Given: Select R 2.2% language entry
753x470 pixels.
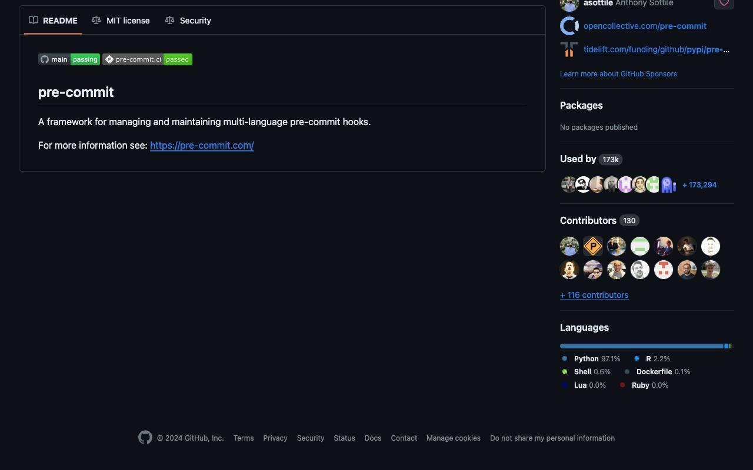Looking at the screenshot, I should click(x=652, y=358).
